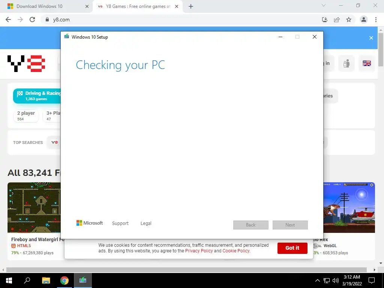Image resolution: width=384 pixels, height=288 pixels.
Task: Click the vertical page scrollbar thumb
Action: click(381, 49)
